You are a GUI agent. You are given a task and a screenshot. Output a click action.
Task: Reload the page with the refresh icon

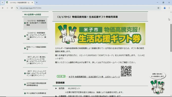[12, 8]
